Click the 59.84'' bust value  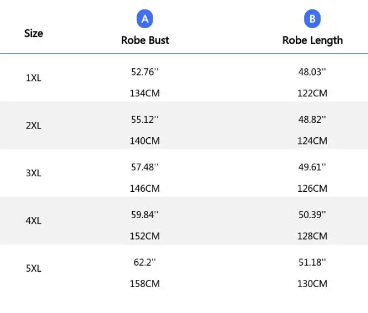145,214
